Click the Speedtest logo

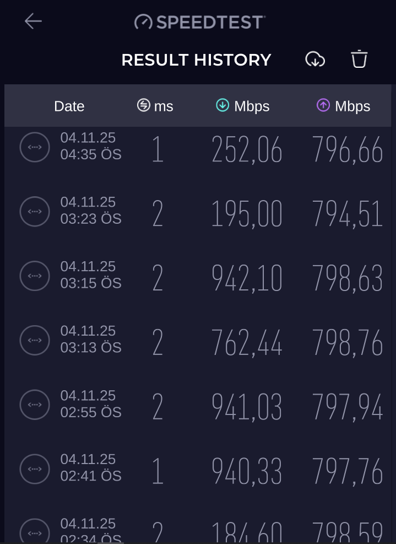point(200,22)
